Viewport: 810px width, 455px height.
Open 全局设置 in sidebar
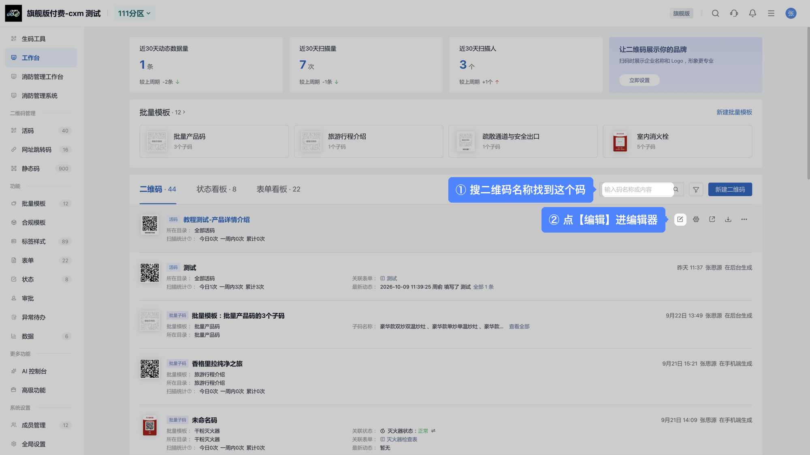(x=40, y=444)
